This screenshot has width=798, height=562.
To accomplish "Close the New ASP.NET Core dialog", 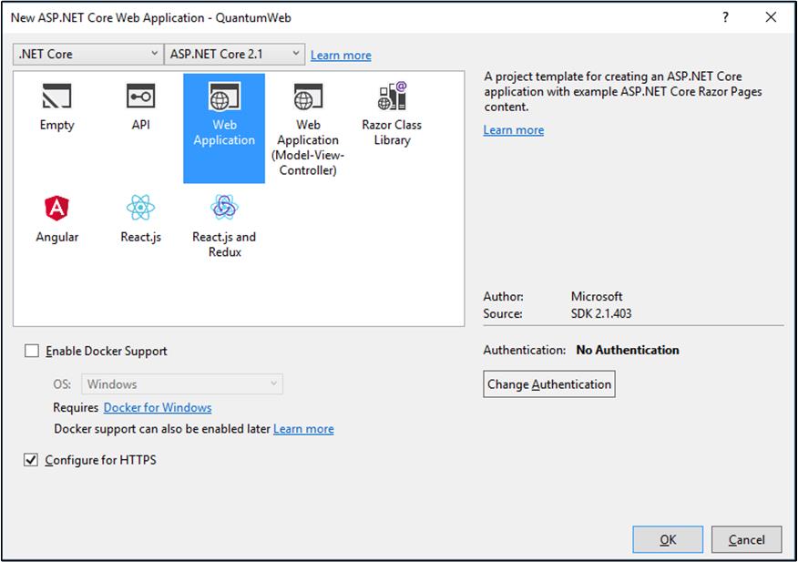I will pyautogui.click(x=771, y=17).
